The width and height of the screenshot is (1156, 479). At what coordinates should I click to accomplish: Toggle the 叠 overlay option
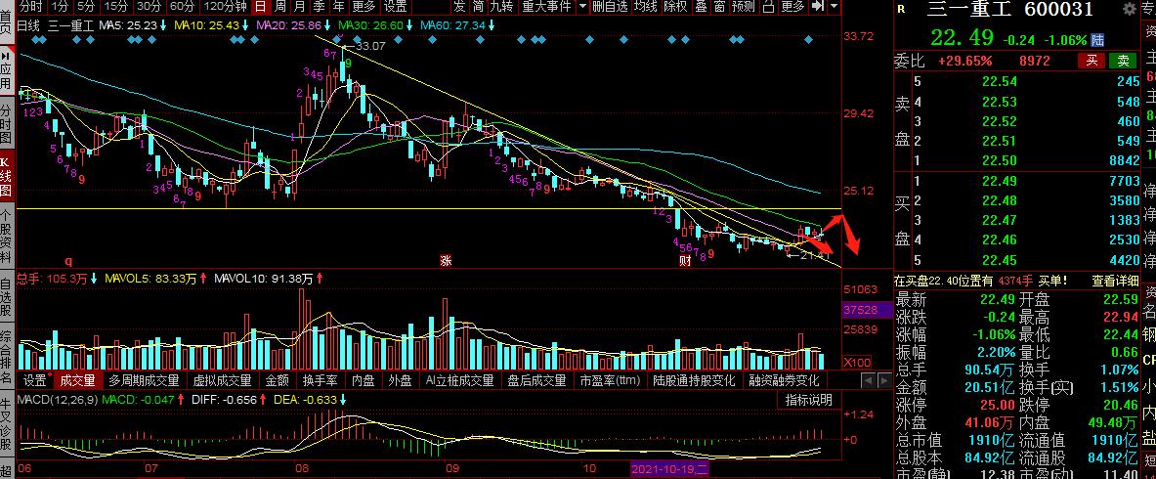pos(701,7)
